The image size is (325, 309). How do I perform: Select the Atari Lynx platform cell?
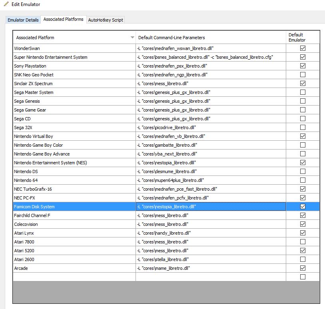click(74, 233)
